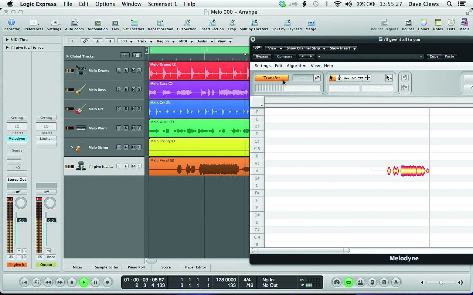
Task: Toggle the plugin window link button
Action: tap(258, 48)
